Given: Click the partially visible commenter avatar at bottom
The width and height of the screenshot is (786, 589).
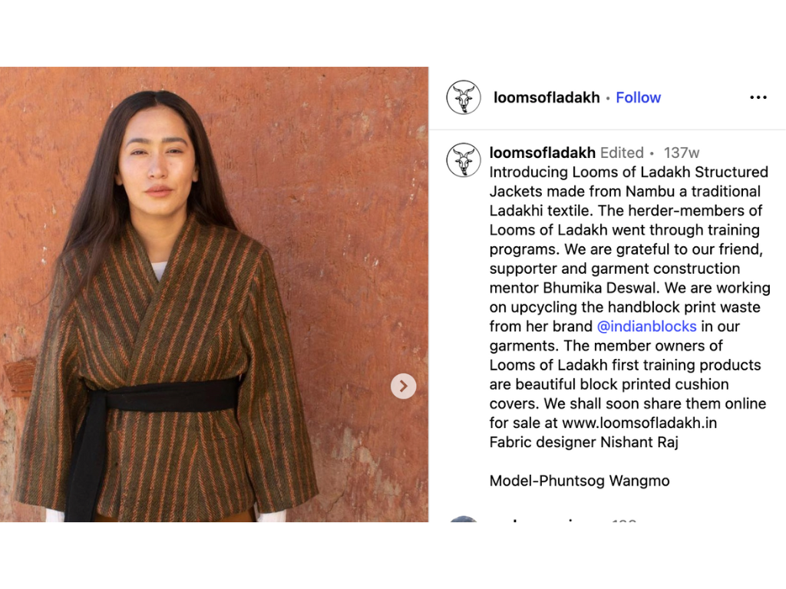Looking at the screenshot, I should coord(463,519).
